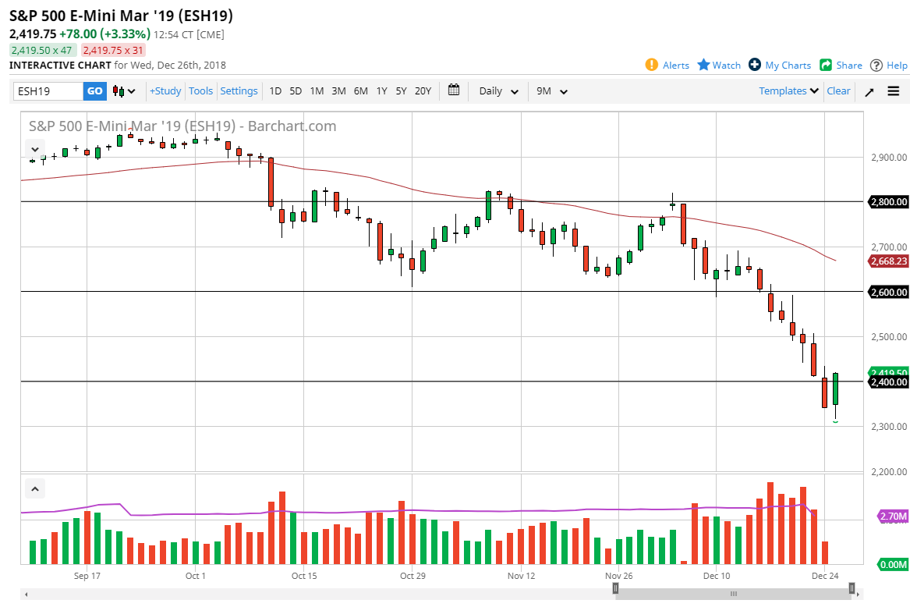Click inside the ESH19 symbol input field
This screenshot has height=607, width=917.
click(x=47, y=91)
